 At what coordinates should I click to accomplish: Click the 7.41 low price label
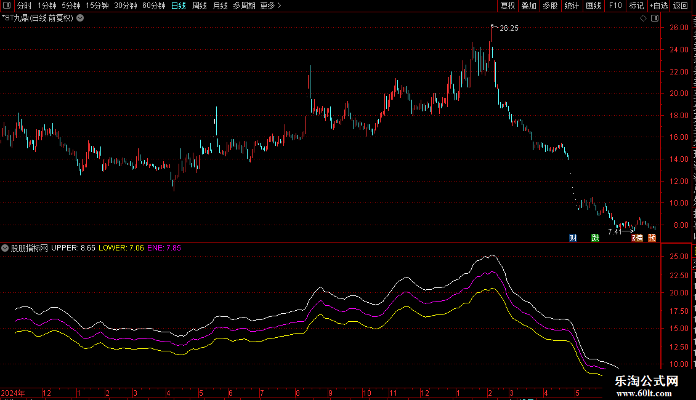(615, 232)
